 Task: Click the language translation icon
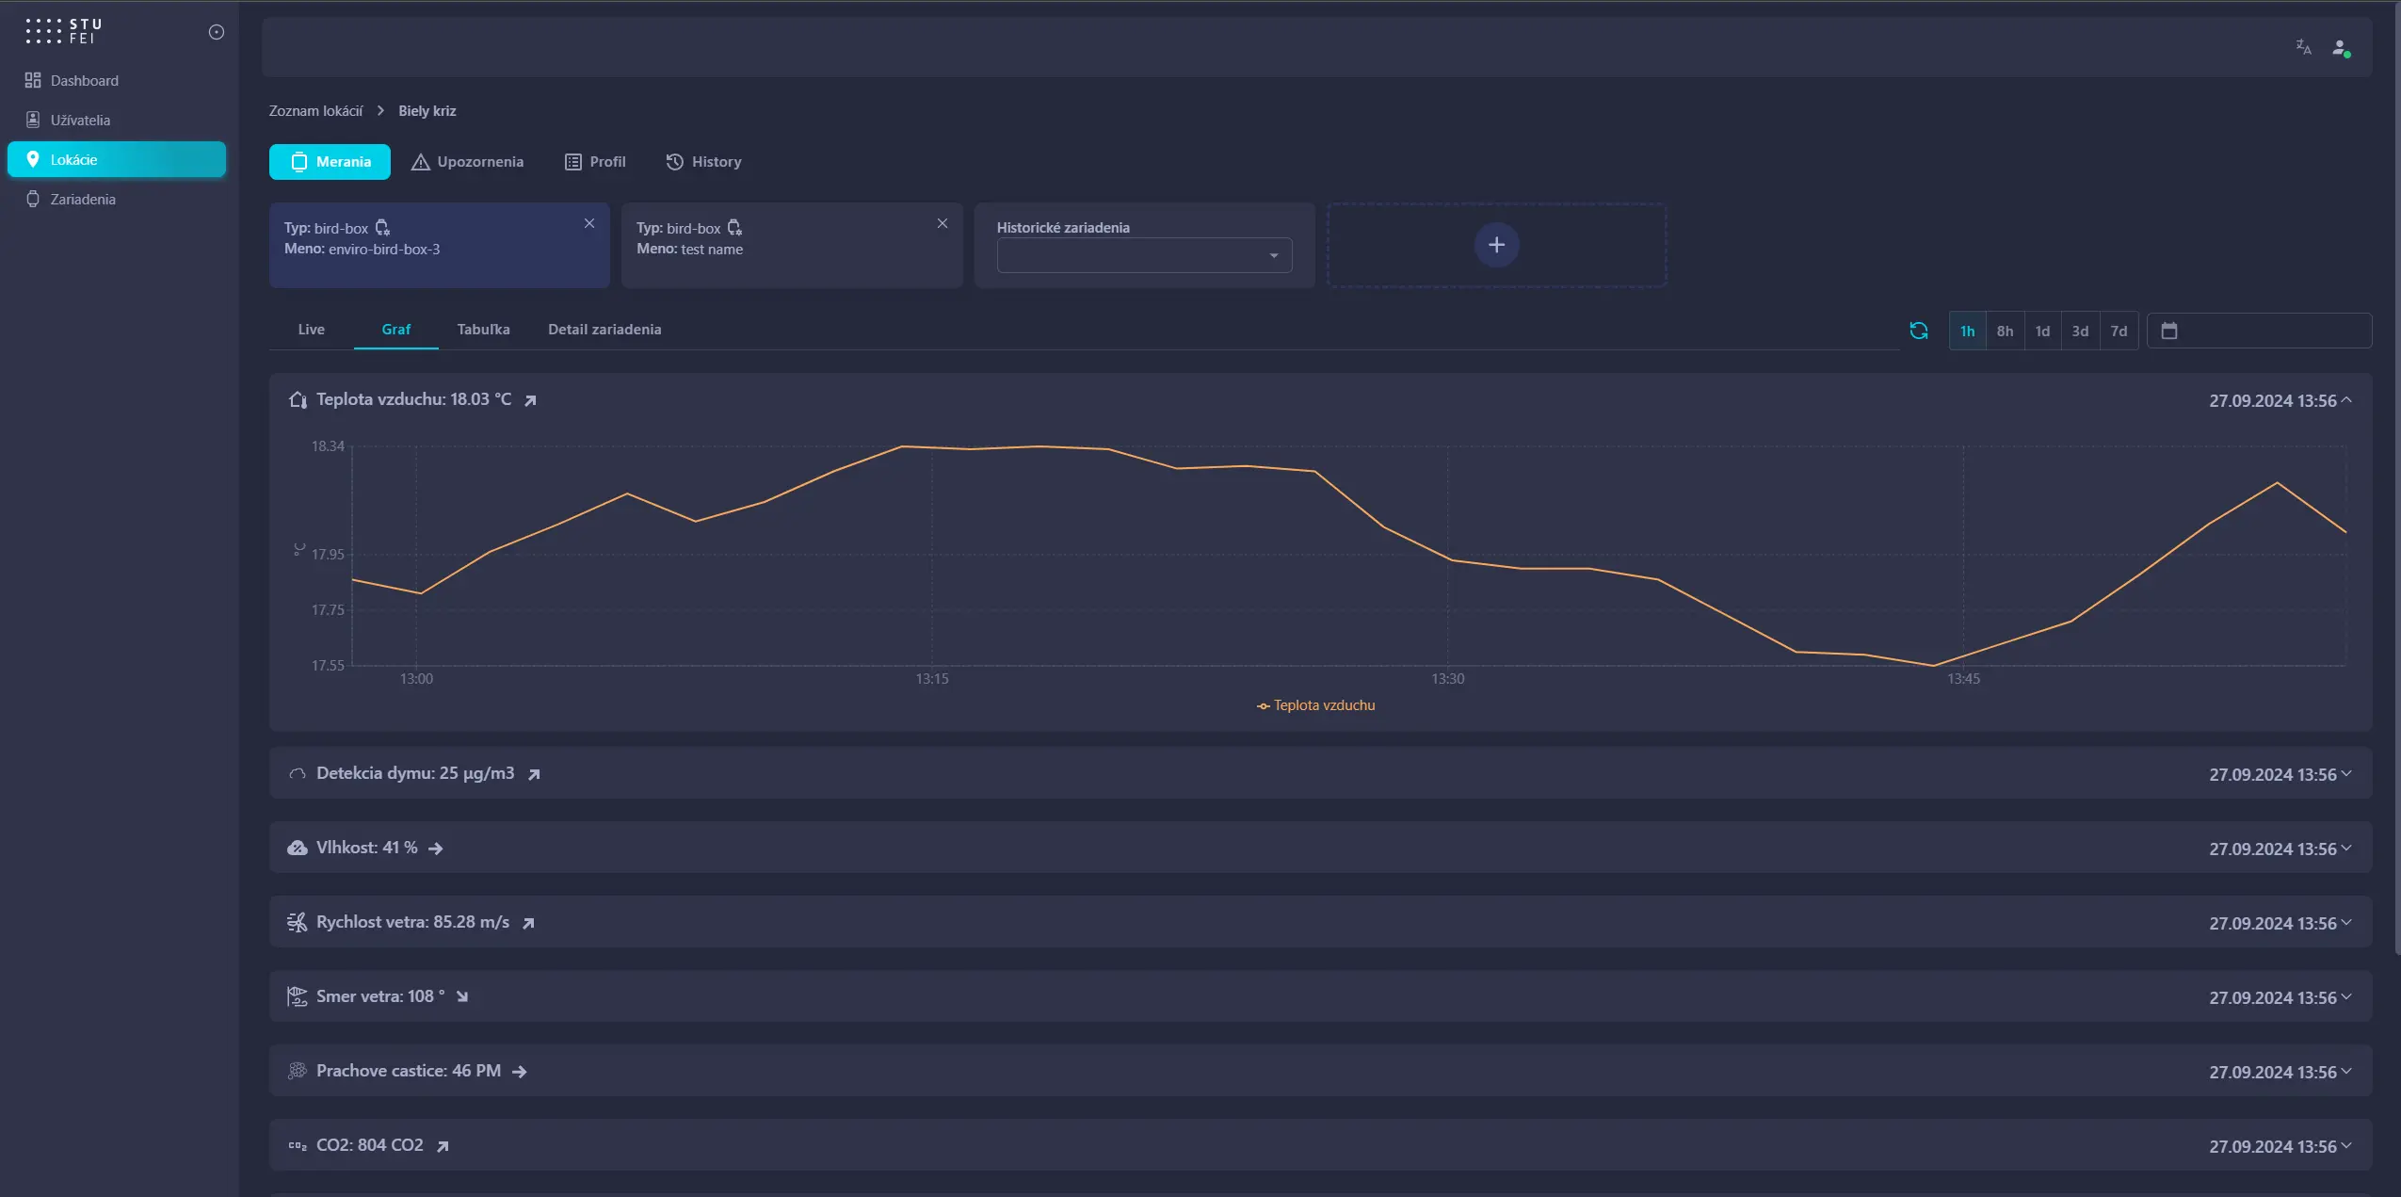(2303, 47)
